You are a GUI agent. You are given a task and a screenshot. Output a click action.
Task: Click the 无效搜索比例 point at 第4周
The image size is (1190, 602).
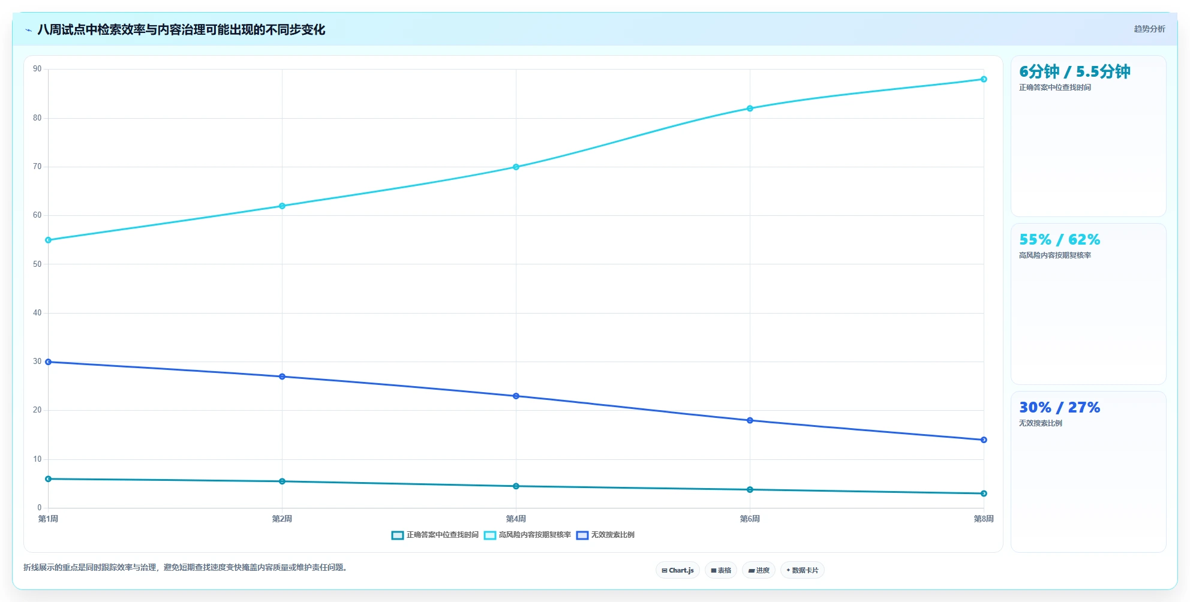coord(516,396)
